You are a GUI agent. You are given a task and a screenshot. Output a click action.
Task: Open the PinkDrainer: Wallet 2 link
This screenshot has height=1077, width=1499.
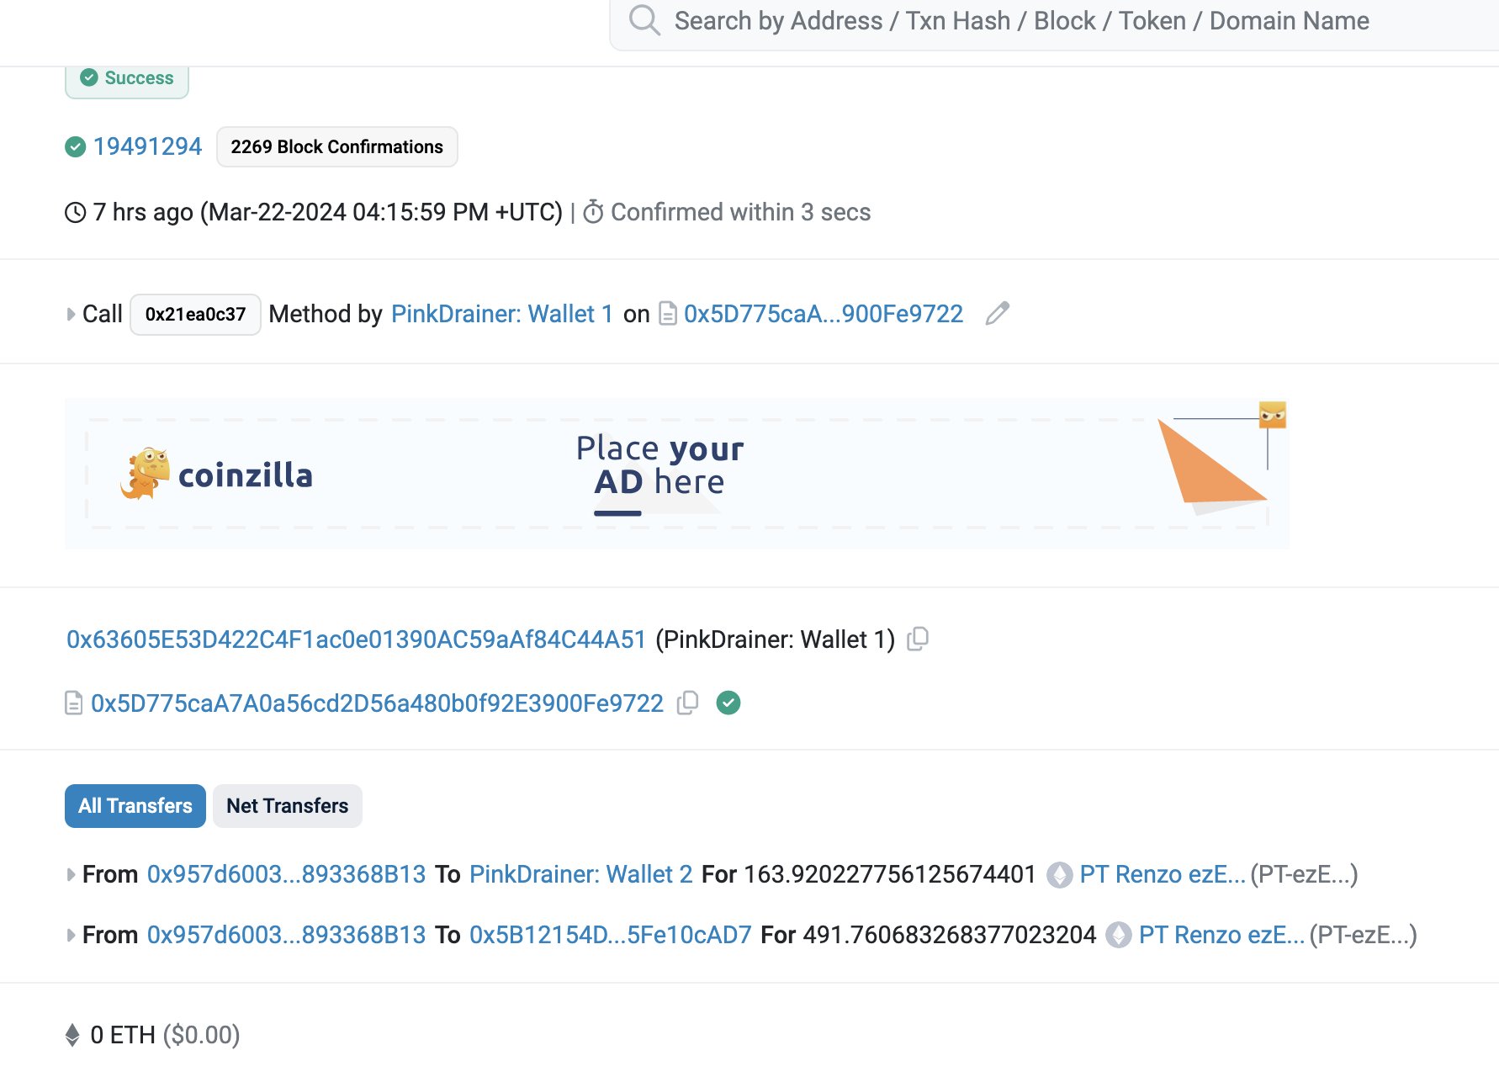580,875
